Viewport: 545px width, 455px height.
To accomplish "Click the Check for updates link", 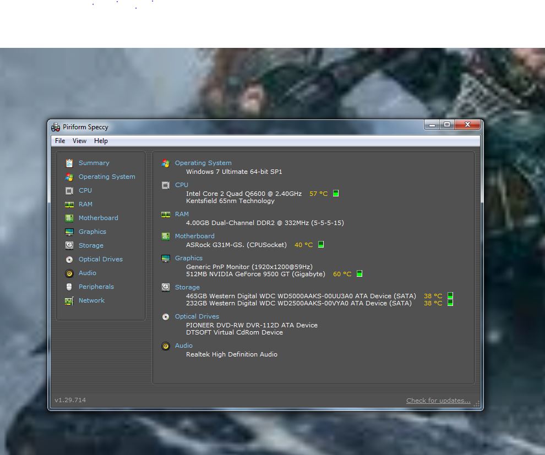I will pos(438,401).
